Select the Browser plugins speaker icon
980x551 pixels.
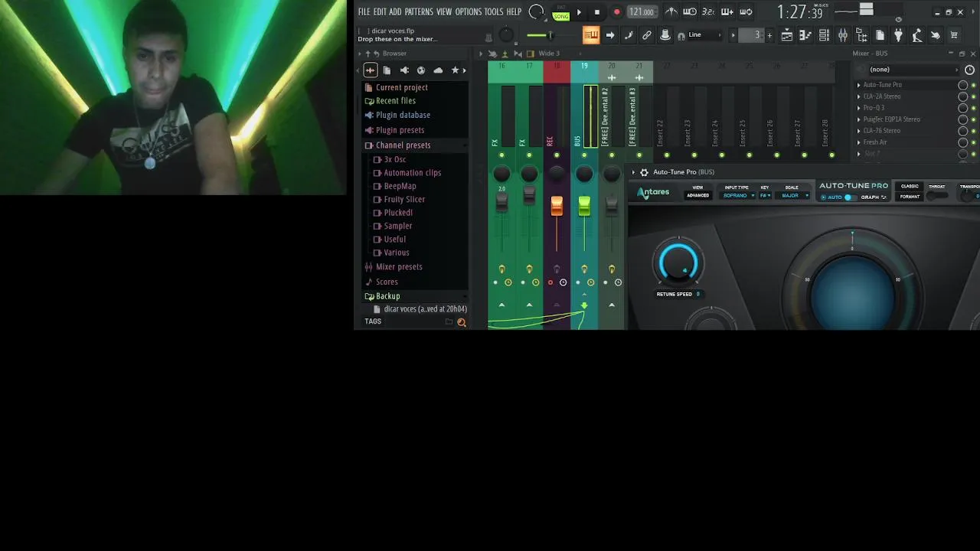(x=404, y=70)
